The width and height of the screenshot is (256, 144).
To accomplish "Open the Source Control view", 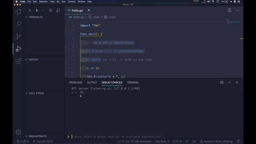I will [x=18, y=36].
